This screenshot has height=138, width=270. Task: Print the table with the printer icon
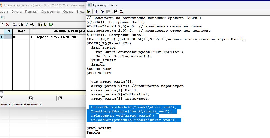(32, 24)
